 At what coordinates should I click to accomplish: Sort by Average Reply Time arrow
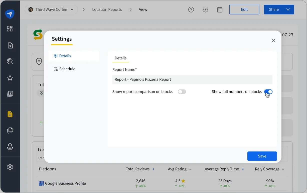coord(243,169)
